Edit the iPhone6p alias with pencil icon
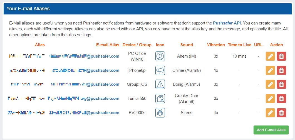 point(270,70)
